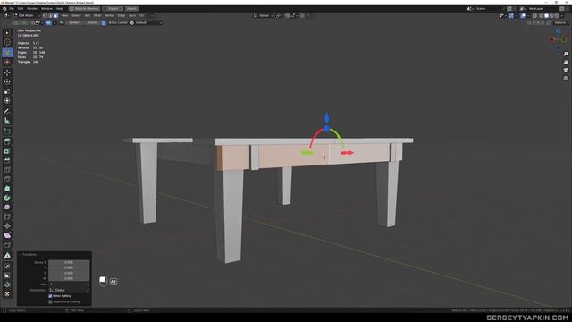This screenshot has height=322, width=572.
Task: Select the Select Box tool at toolbar top
Action: pyautogui.click(x=7, y=33)
